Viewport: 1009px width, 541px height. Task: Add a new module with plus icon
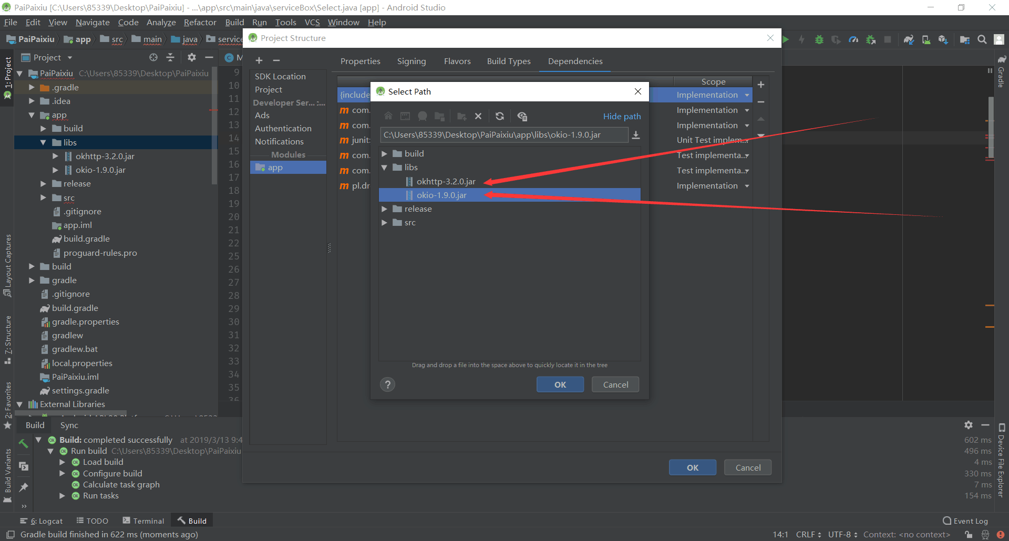[259, 61]
